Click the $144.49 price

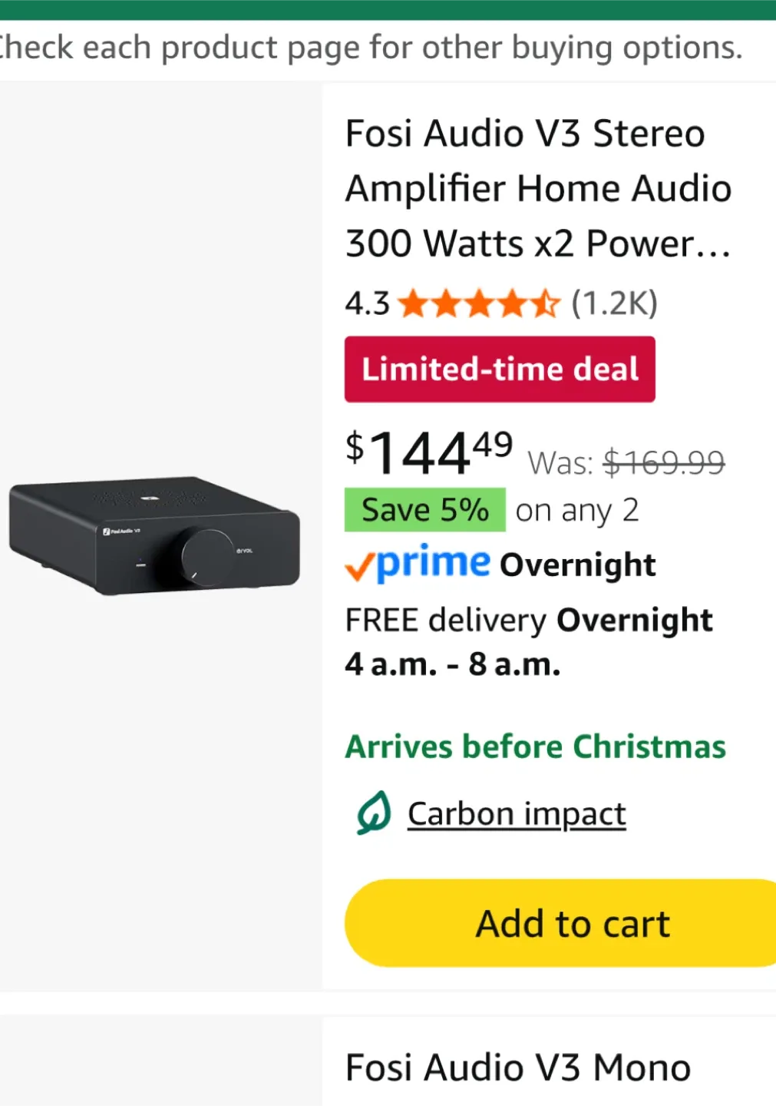428,453
